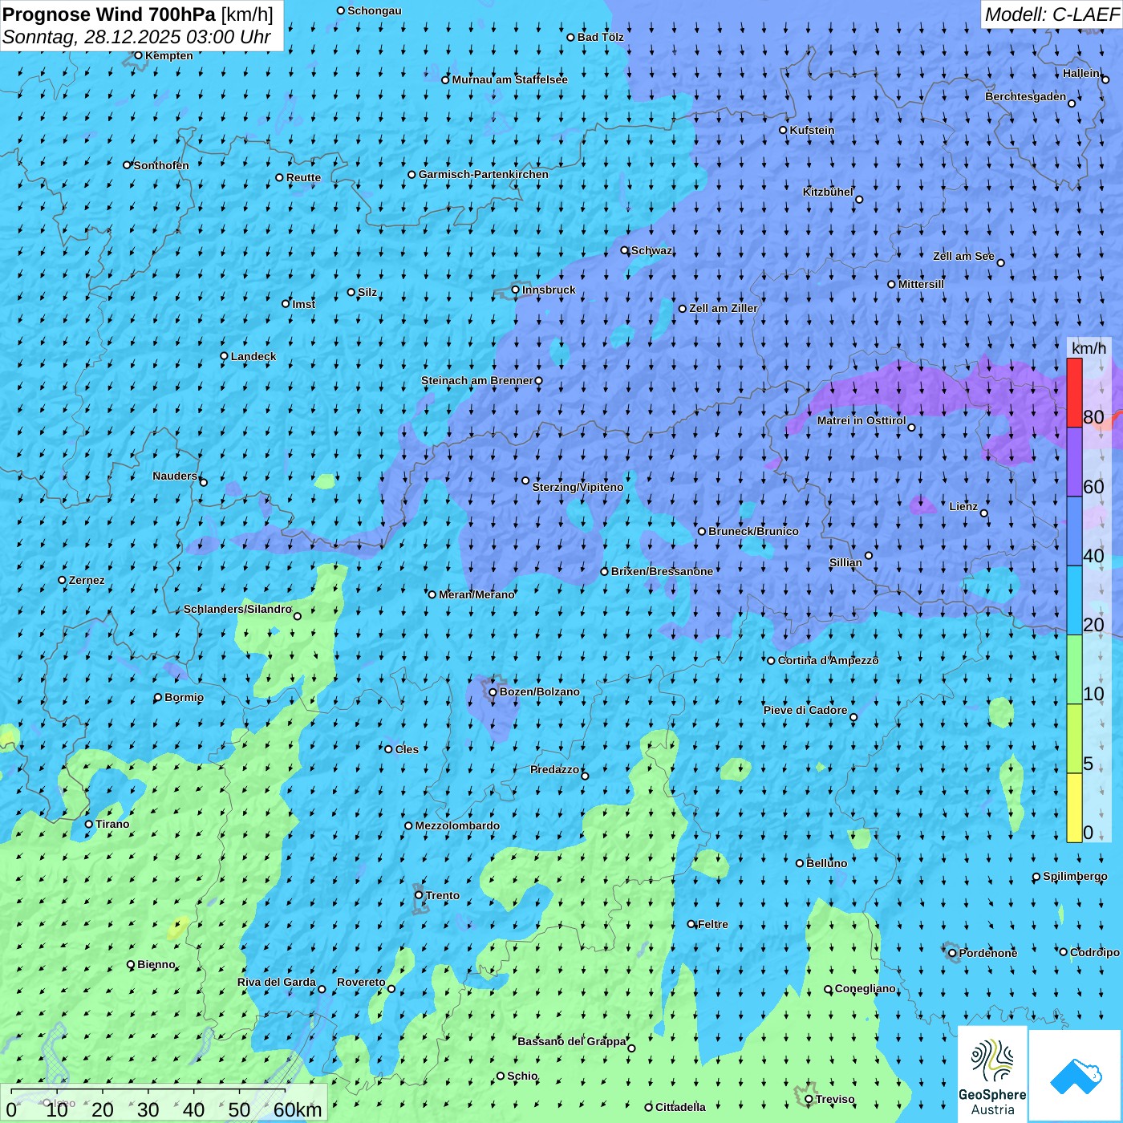Screen dimensions: 1123x1123
Task: Select the Sonthofen label
Action: [x=161, y=165]
